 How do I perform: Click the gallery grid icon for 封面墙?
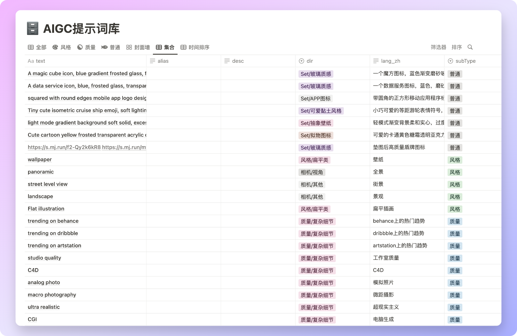point(129,47)
